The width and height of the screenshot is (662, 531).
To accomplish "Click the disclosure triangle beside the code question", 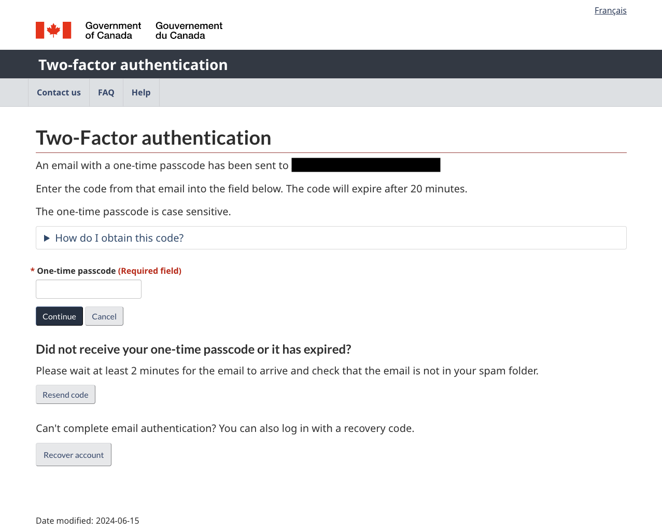I will (x=47, y=238).
